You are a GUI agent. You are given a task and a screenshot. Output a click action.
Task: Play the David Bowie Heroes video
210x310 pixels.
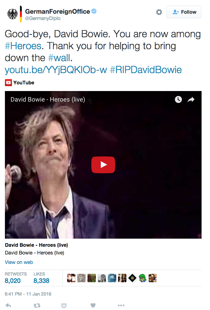[103, 165]
